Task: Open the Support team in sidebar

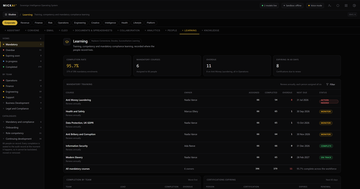Action: click(22, 97)
